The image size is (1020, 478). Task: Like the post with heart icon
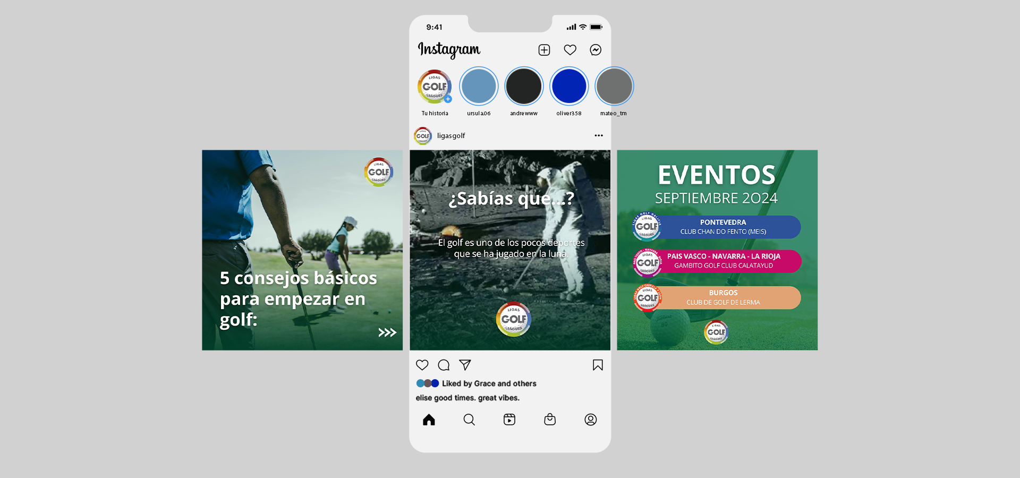pos(422,365)
